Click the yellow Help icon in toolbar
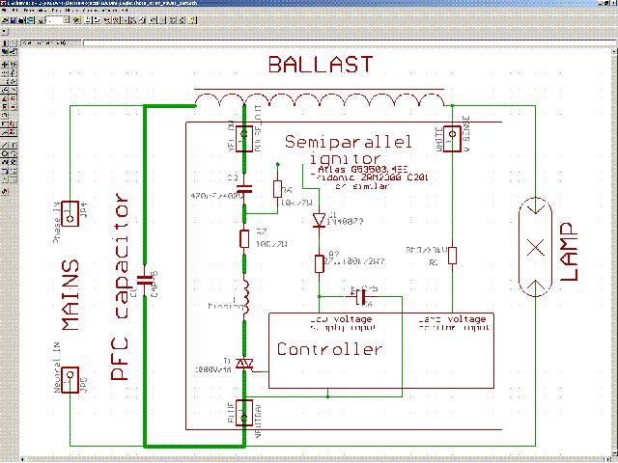The height and width of the screenshot is (463, 618). coord(192,19)
